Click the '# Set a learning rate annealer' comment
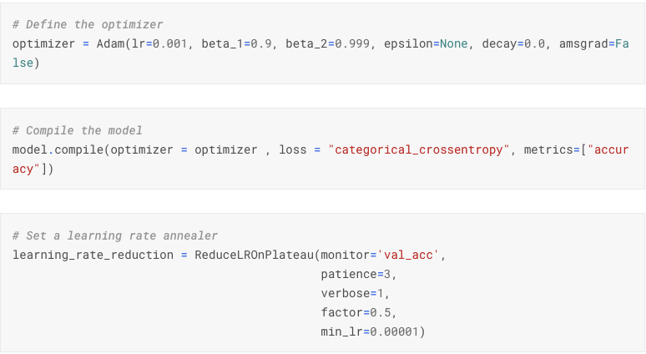 pyautogui.click(x=115, y=235)
